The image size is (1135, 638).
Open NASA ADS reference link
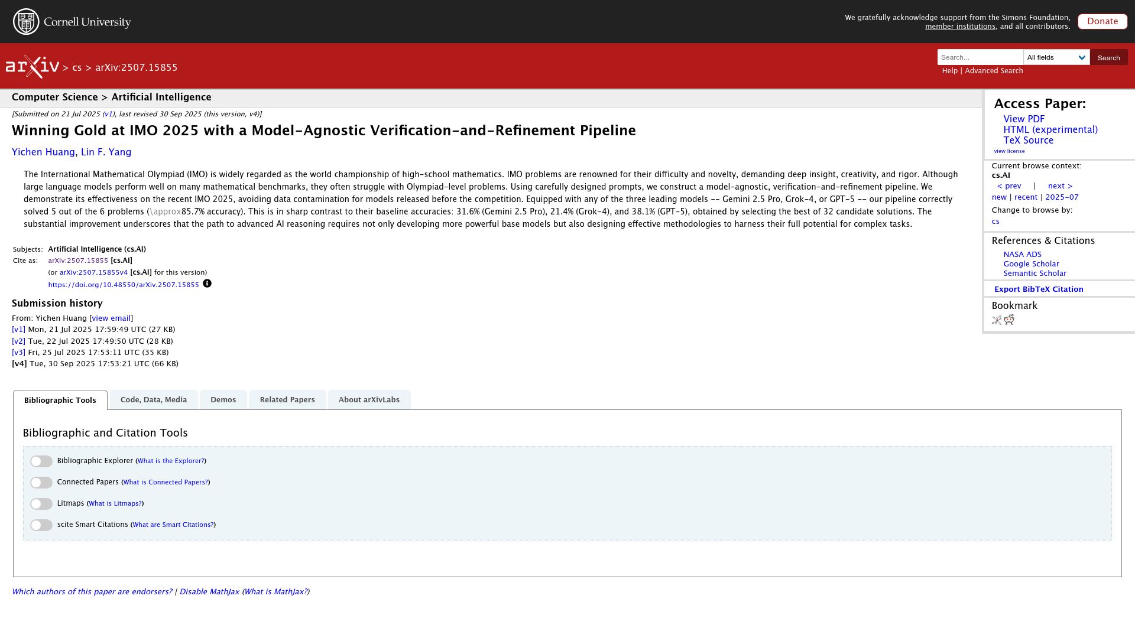pyautogui.click(x=1022, y=255)
